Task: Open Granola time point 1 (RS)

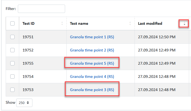Action: (x=92, y=37)
